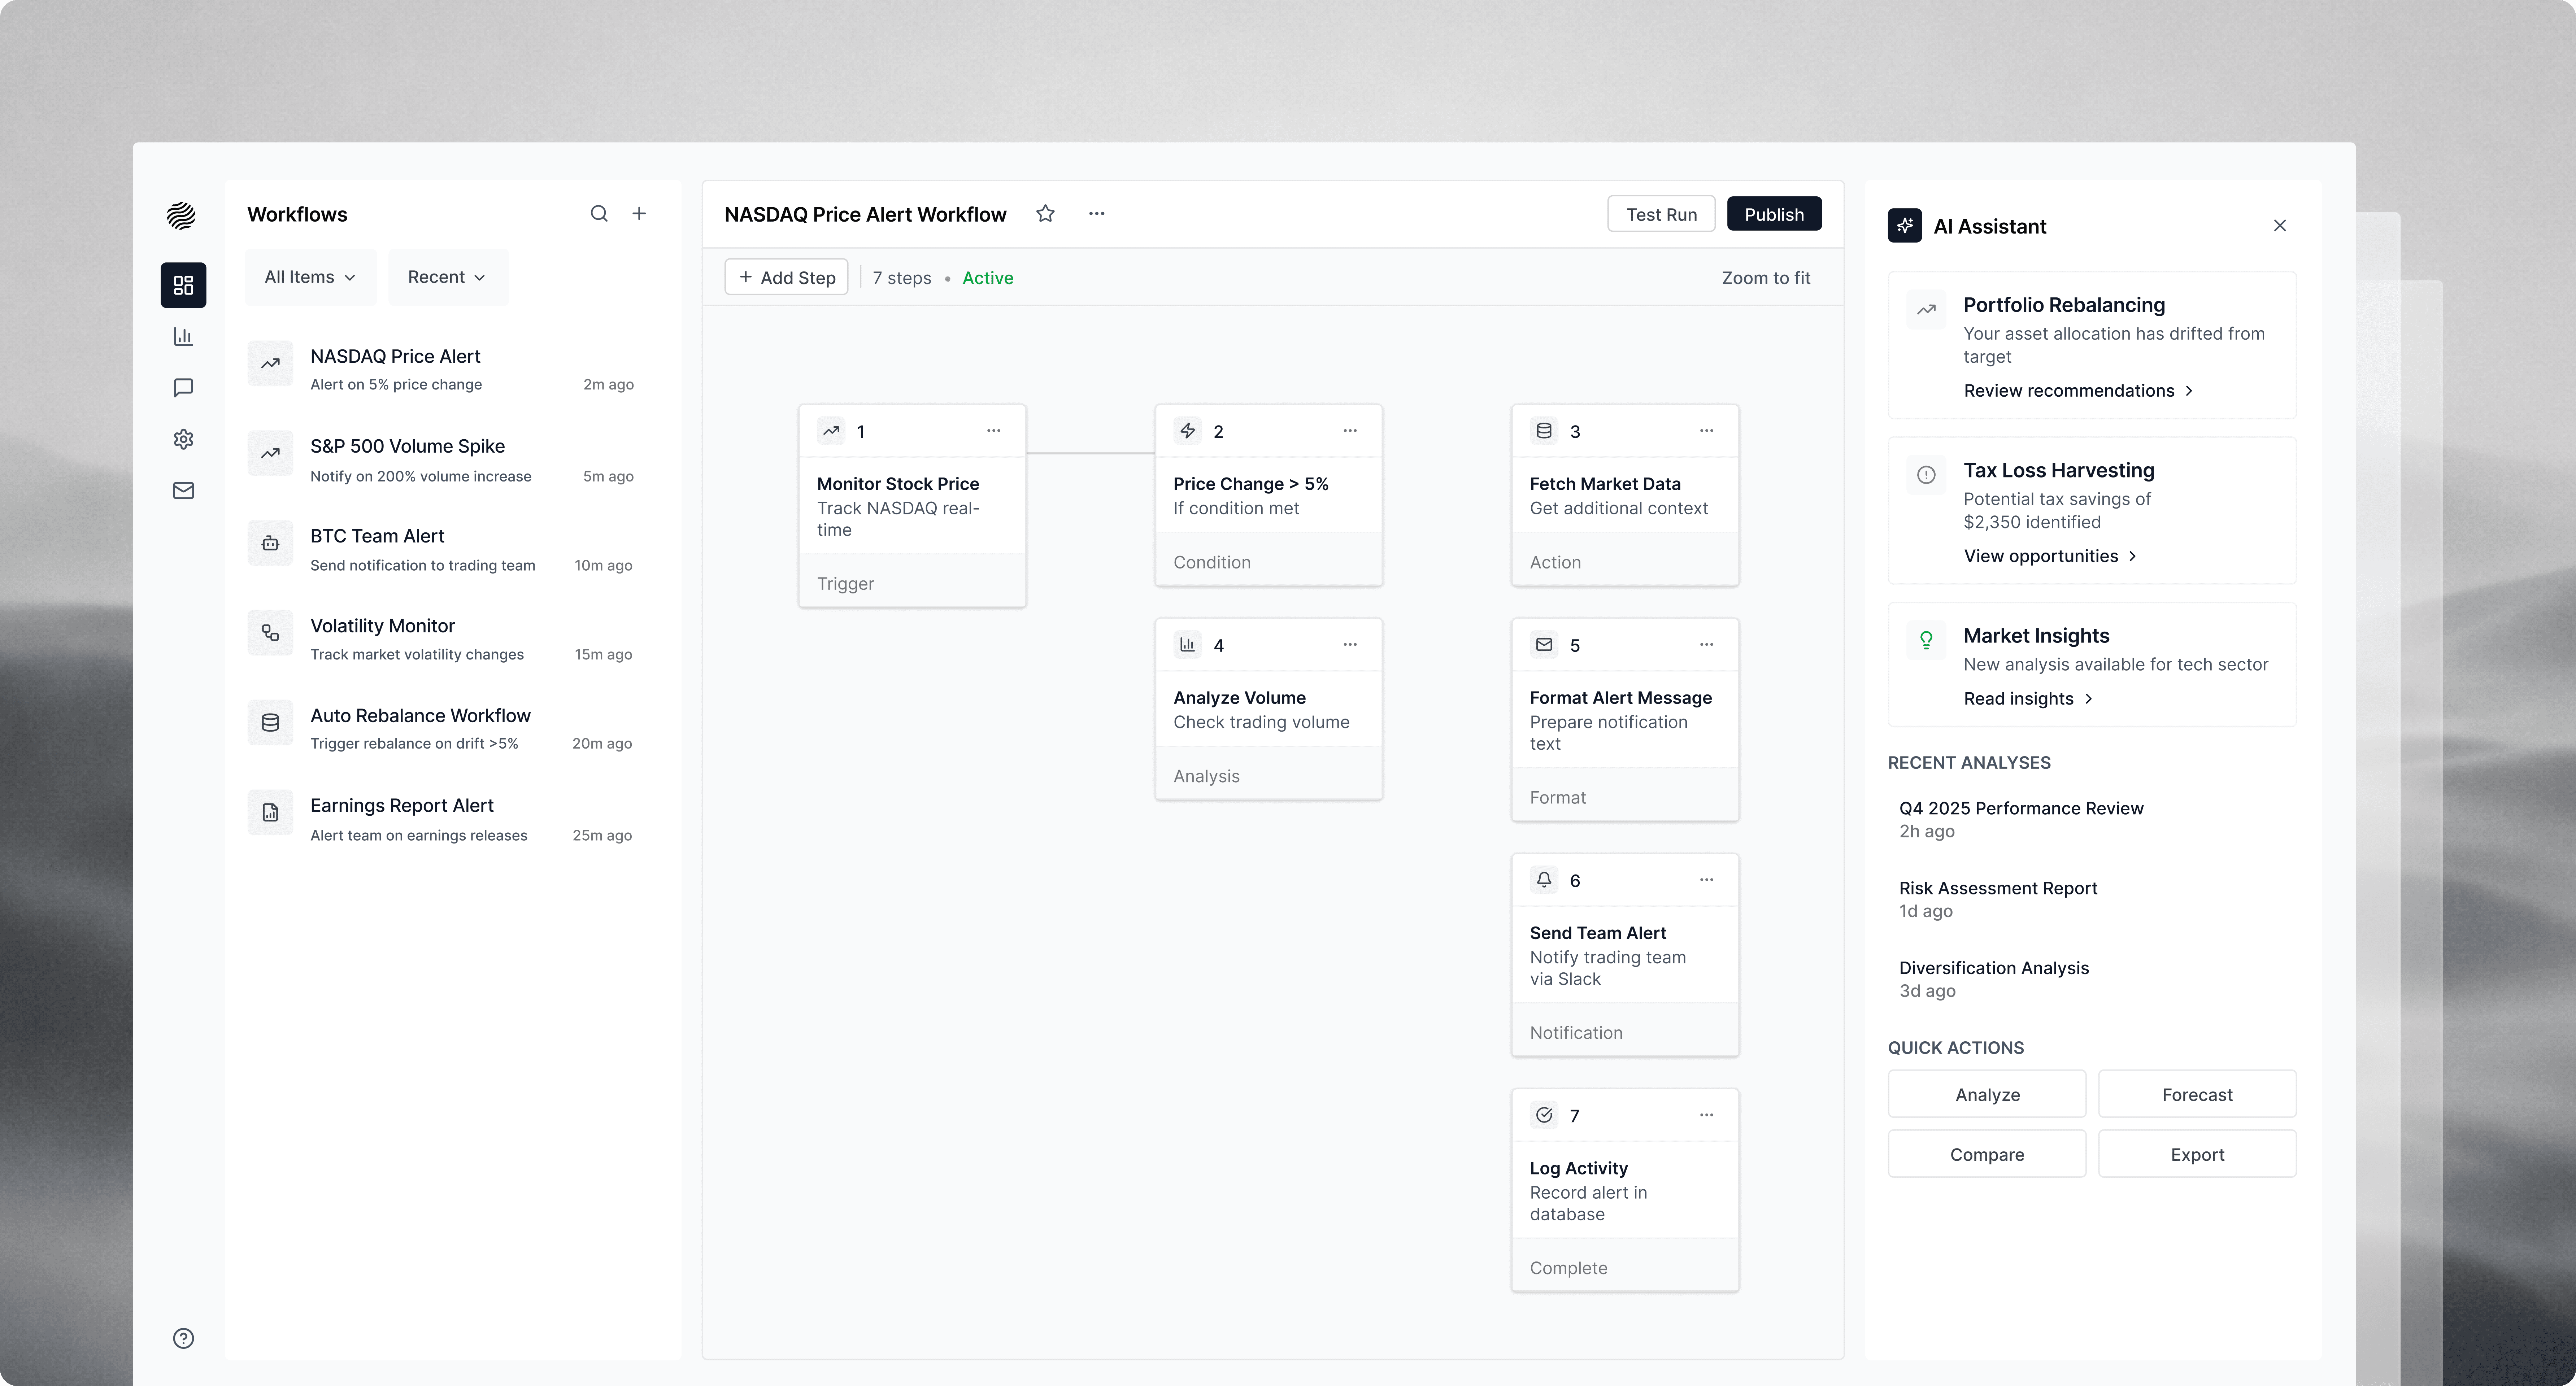
Task: Open the settings gear sidebar icon
Action: (183, 439)
